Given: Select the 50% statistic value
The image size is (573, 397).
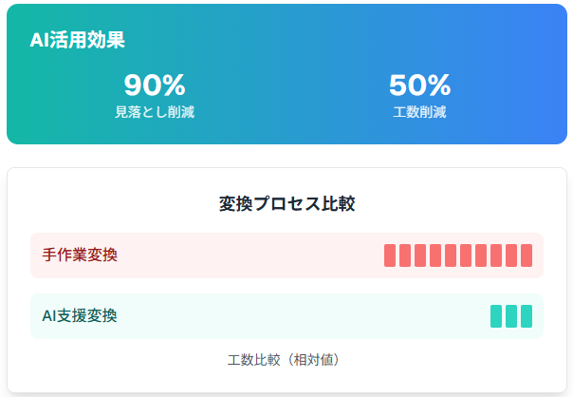Looking at the screenshot, I should (x=419, y=85).
